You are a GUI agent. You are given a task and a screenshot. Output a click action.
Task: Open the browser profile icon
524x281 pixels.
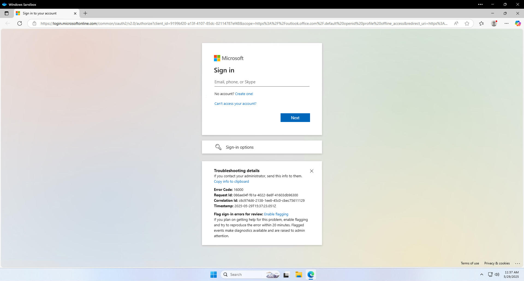click(494, 23)
